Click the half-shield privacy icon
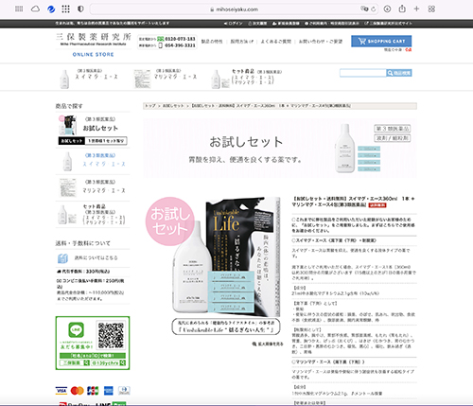 [x=80, y=9]
